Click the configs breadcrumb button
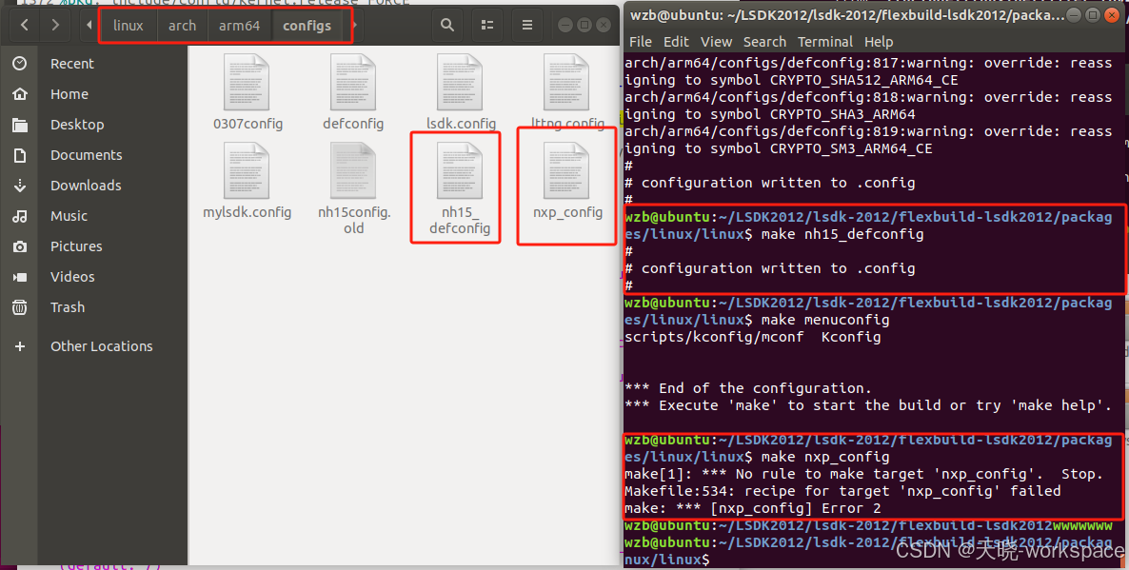Image resolution: width=1129 pixels, height=570 pixels. pos(307,26)
